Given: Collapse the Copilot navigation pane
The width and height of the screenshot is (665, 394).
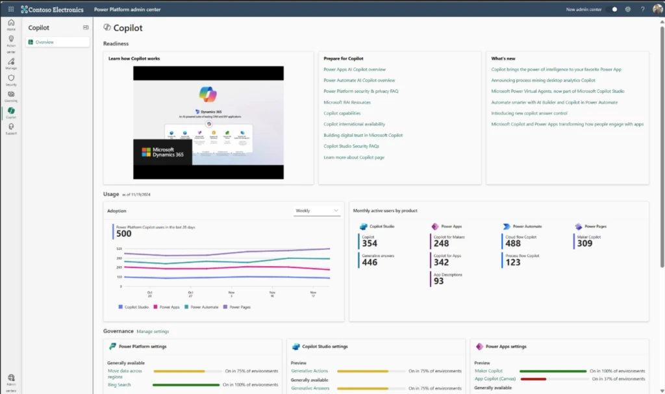Looking at the screenshot, I should point(85,27).
